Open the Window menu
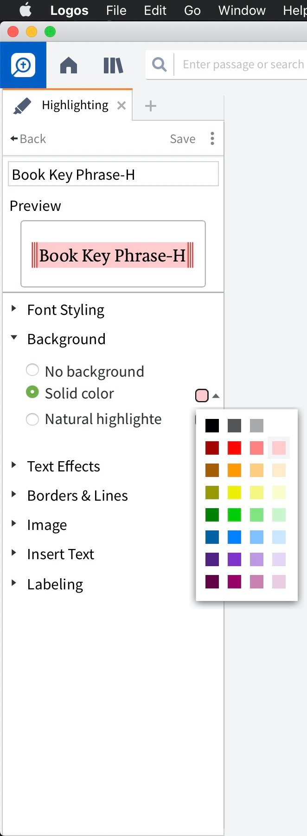 coord(242,10)
